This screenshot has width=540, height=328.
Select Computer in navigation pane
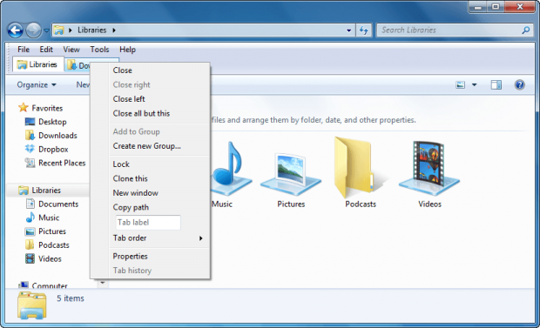[x=50, y=285]
